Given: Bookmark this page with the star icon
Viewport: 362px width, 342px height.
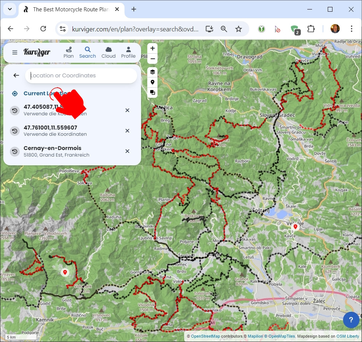Looking at the screenshot, I should [x=238, y=29].
